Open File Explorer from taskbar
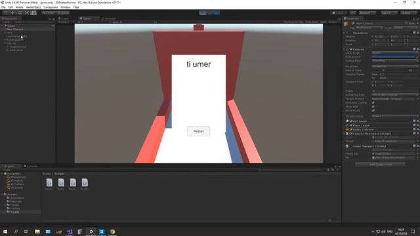420x236 pixels. [37, 231]
